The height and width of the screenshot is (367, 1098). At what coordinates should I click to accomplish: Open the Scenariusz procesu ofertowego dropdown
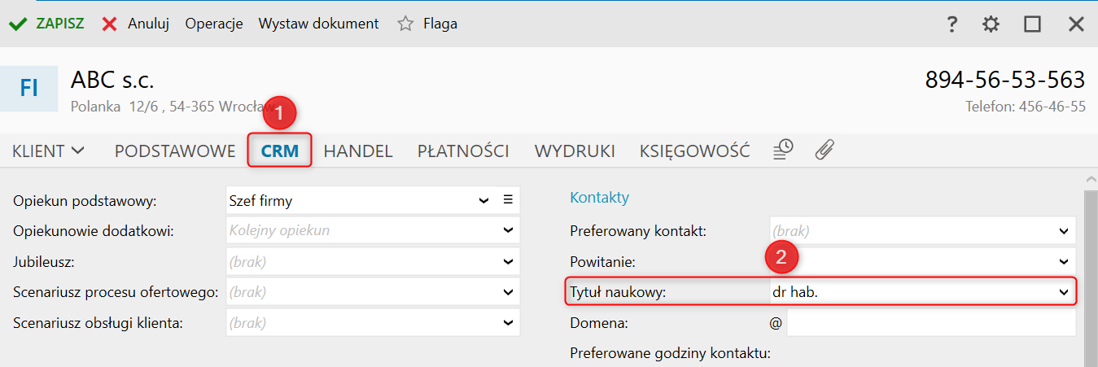point(508,291)
